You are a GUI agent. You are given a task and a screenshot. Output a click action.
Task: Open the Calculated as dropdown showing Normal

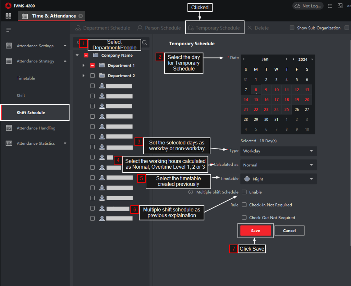278,165
